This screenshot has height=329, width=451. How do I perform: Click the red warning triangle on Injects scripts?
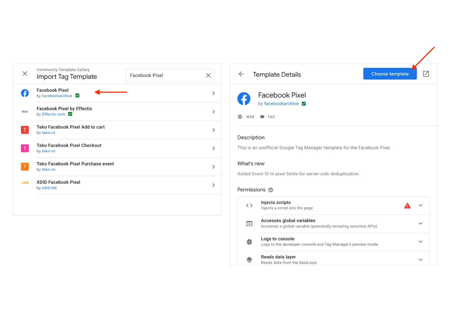point(407,205)
